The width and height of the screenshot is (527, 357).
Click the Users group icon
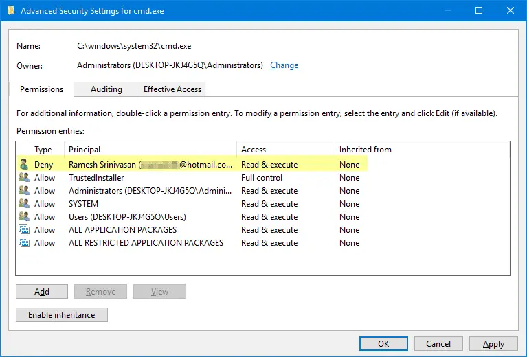[24, 217]
